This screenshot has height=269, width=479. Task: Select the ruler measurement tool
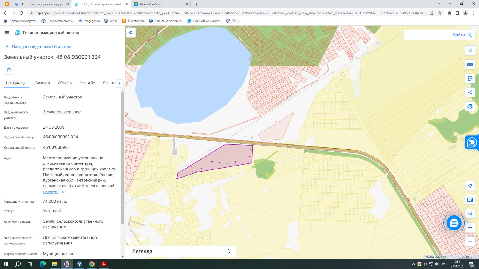(470, 65)
